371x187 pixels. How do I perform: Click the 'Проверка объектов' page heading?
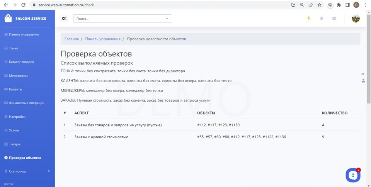(x=96, y=54)
